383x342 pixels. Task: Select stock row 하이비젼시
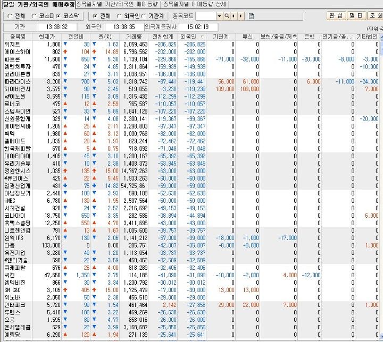coord(191,89)
